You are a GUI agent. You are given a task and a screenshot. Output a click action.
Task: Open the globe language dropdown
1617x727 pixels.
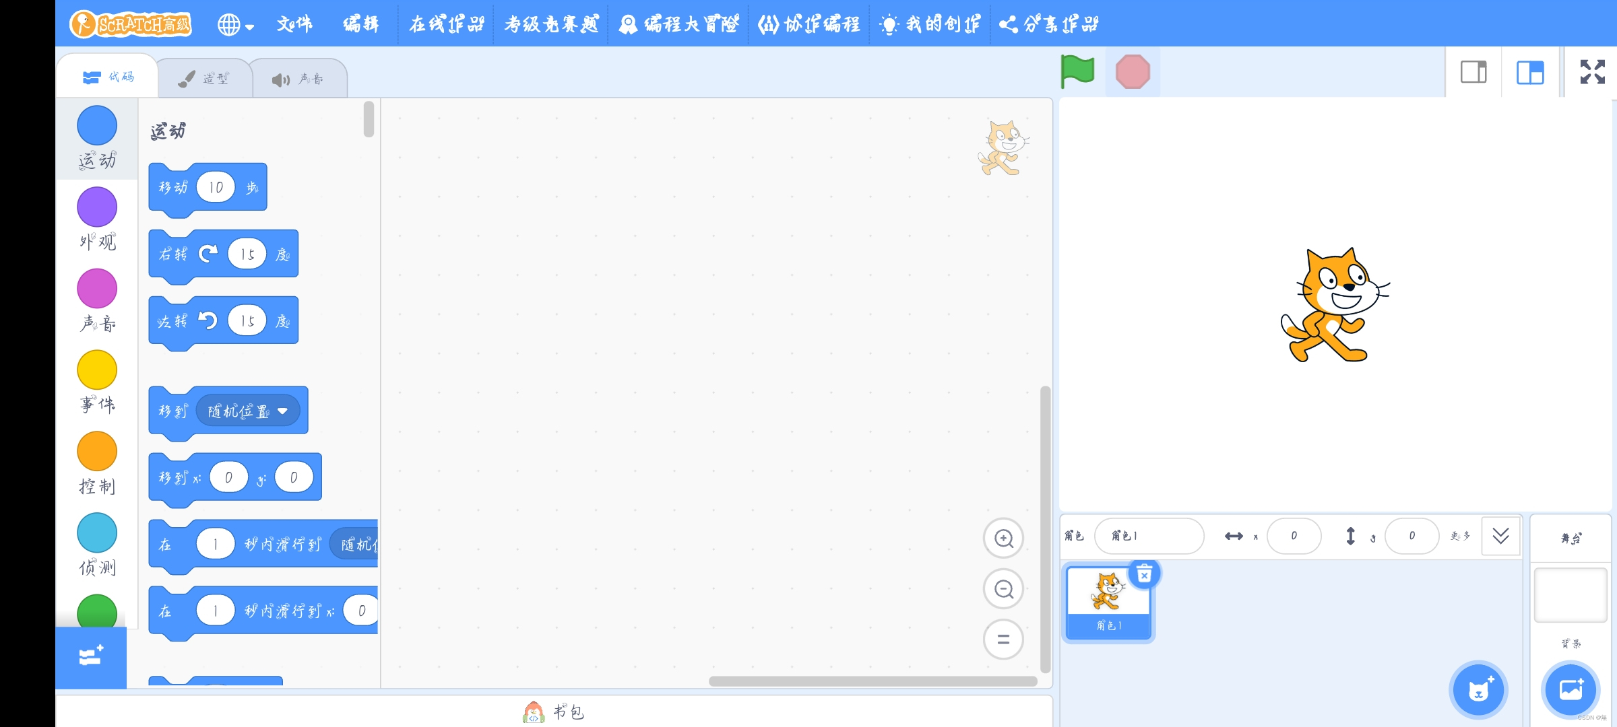click(235, 25)
